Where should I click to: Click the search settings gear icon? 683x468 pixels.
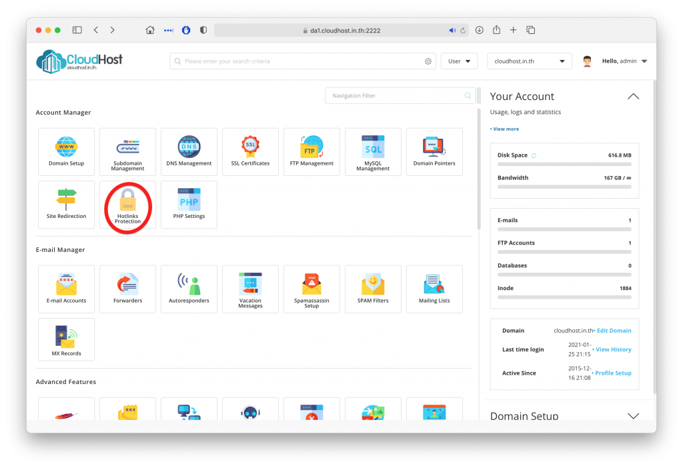coord(428,61)
